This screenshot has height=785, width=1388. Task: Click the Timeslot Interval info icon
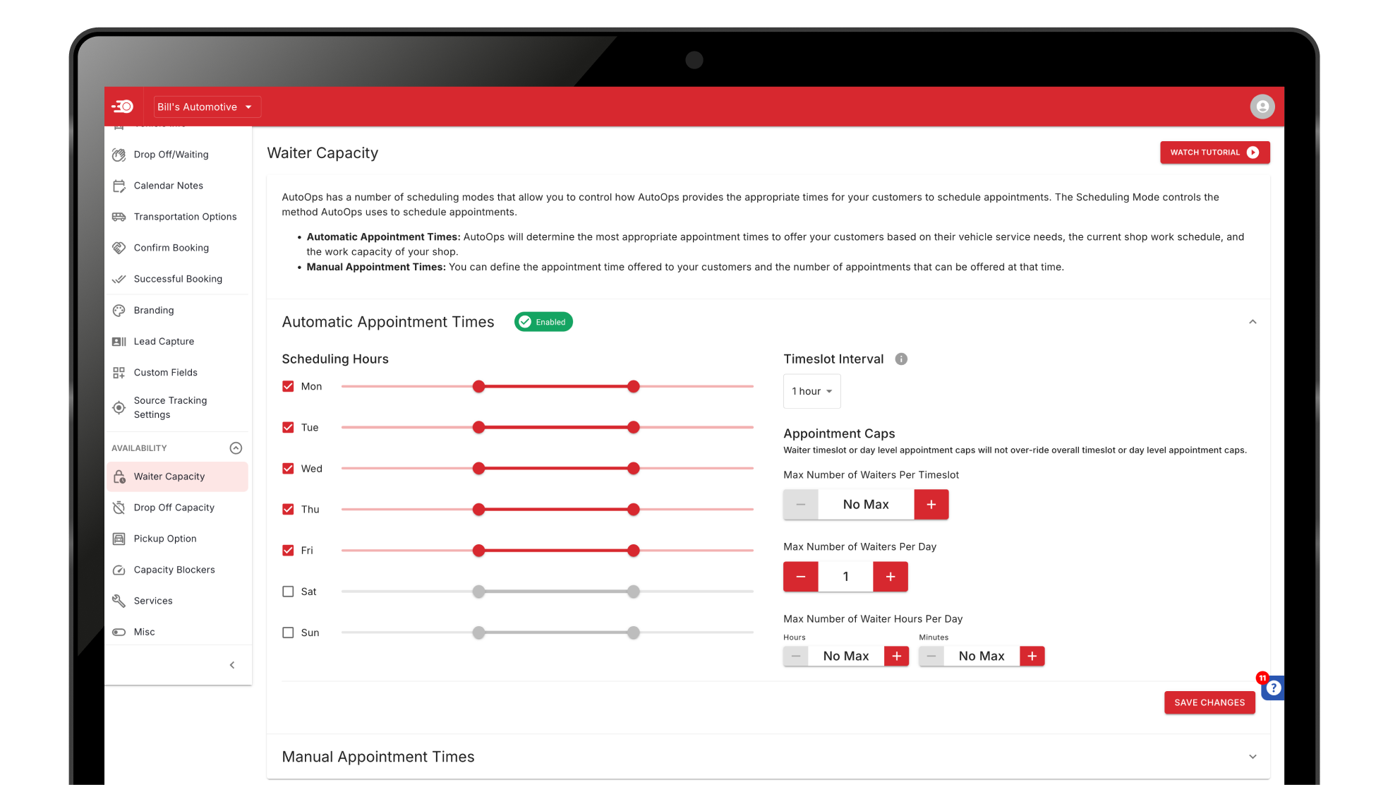pos(901,359)
